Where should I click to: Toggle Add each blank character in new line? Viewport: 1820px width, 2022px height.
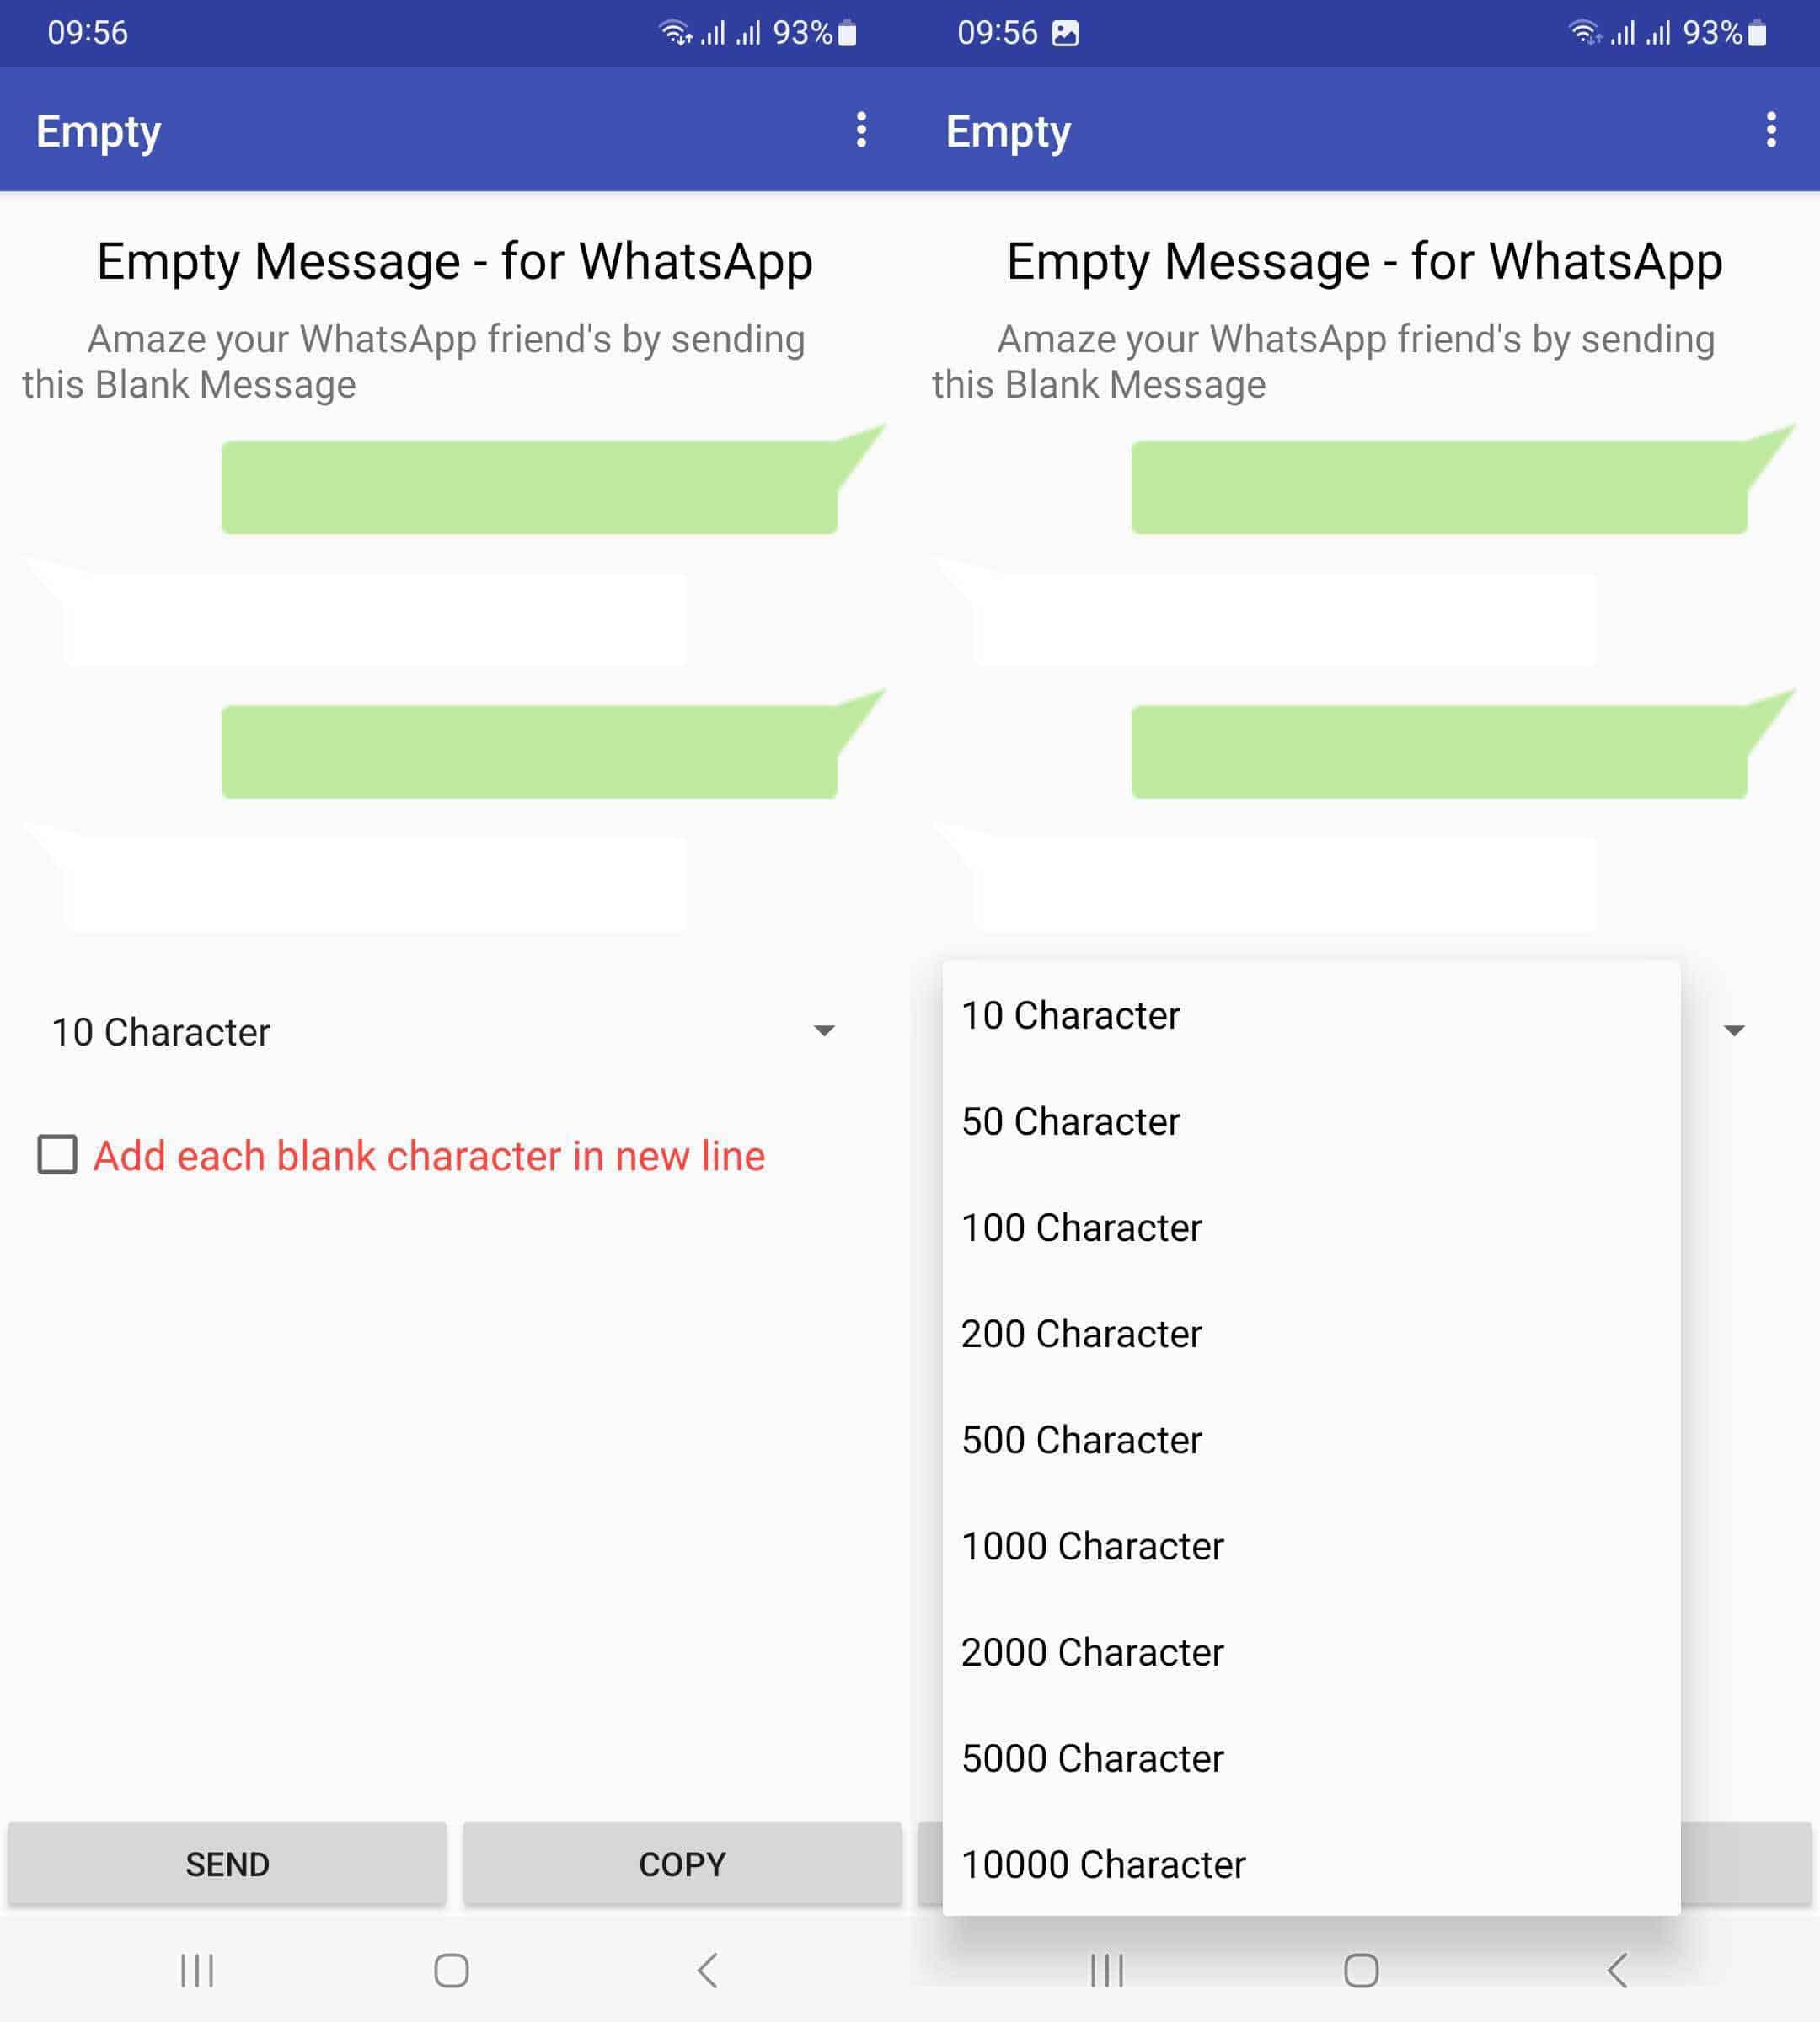(x=58, y=1154)
